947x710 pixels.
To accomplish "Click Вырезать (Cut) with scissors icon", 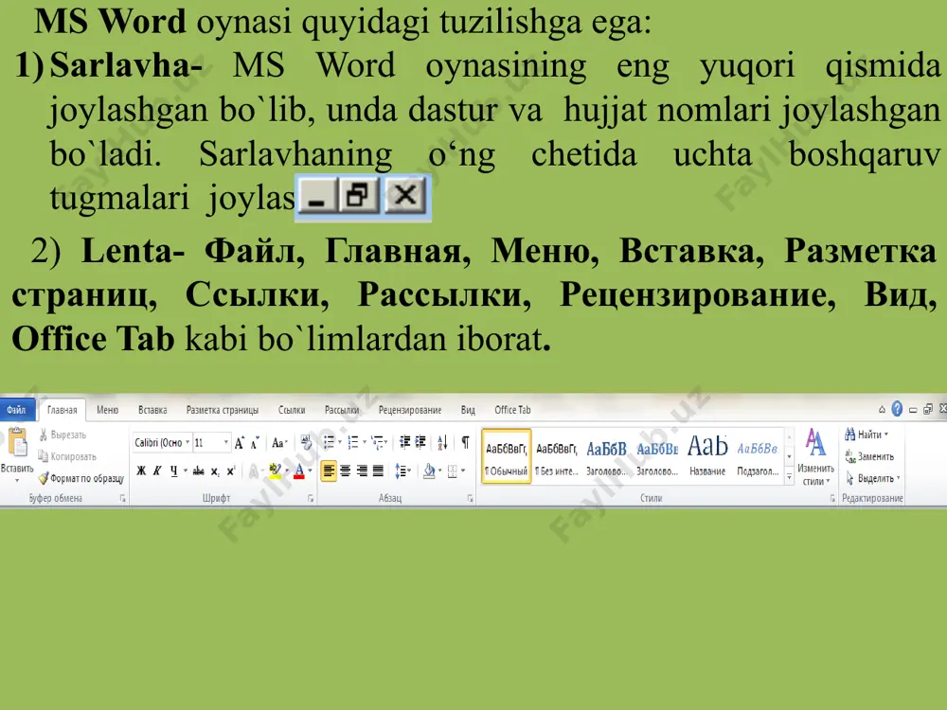I will click(x=63, y=435).
